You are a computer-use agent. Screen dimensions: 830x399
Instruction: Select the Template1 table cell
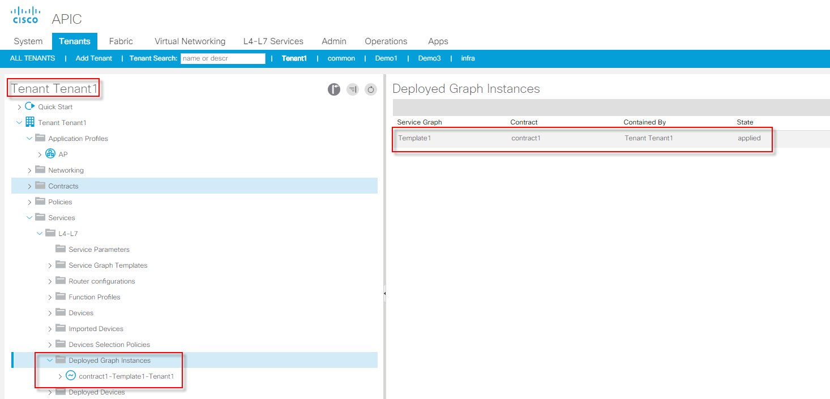click(415, 138)
